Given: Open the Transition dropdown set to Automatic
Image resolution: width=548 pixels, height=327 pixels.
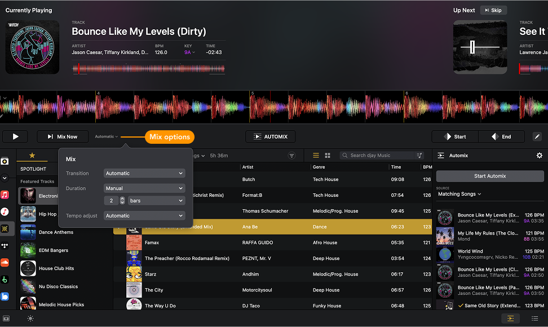Looking at the screenshot, I should [x=144, y=173].
